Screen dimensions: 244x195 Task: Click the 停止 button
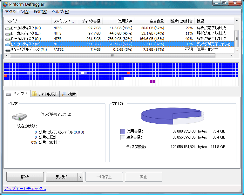click(x=144, y=177)
